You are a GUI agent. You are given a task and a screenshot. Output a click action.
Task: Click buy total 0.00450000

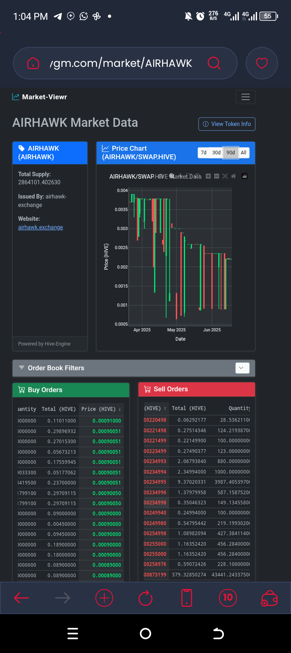[x=61, y=524]
